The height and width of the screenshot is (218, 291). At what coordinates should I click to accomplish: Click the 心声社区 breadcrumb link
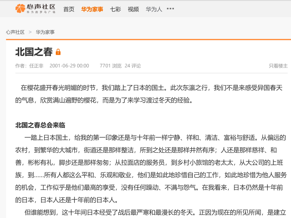pos(15,32)
